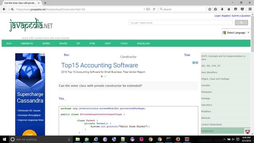This screenshot has height=143, width=254.
Task: Open the action center notification icon
Action: click(238, 139)
